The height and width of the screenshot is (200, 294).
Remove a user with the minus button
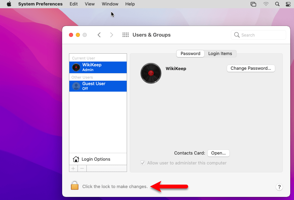(82, 169)
